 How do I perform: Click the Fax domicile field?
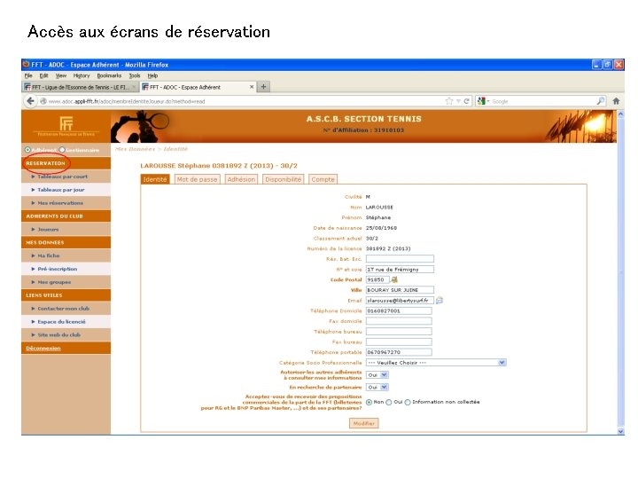pyautogui.click(x=399, y=321)
